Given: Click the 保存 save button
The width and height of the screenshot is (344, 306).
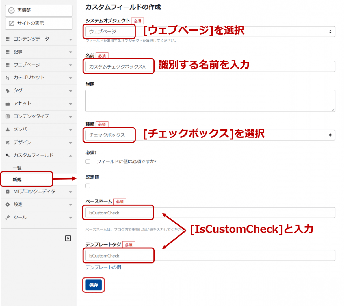Looking at the screenshot, I should point(94,285).
